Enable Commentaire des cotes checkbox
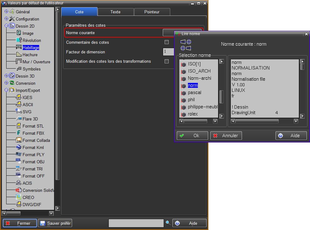The image size is (310, 230). point(166,42)
